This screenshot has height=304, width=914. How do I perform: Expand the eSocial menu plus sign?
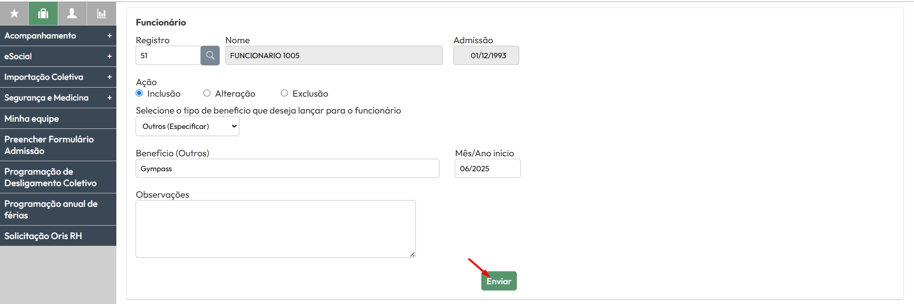(x=110, y=56)
